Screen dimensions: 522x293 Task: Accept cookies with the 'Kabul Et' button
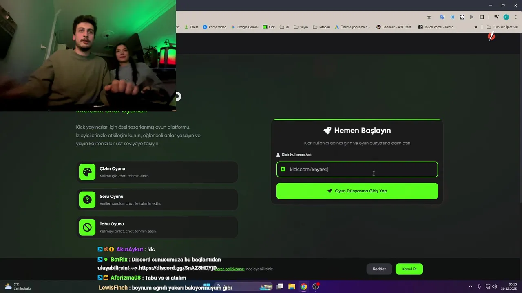(x=409, y=269)
